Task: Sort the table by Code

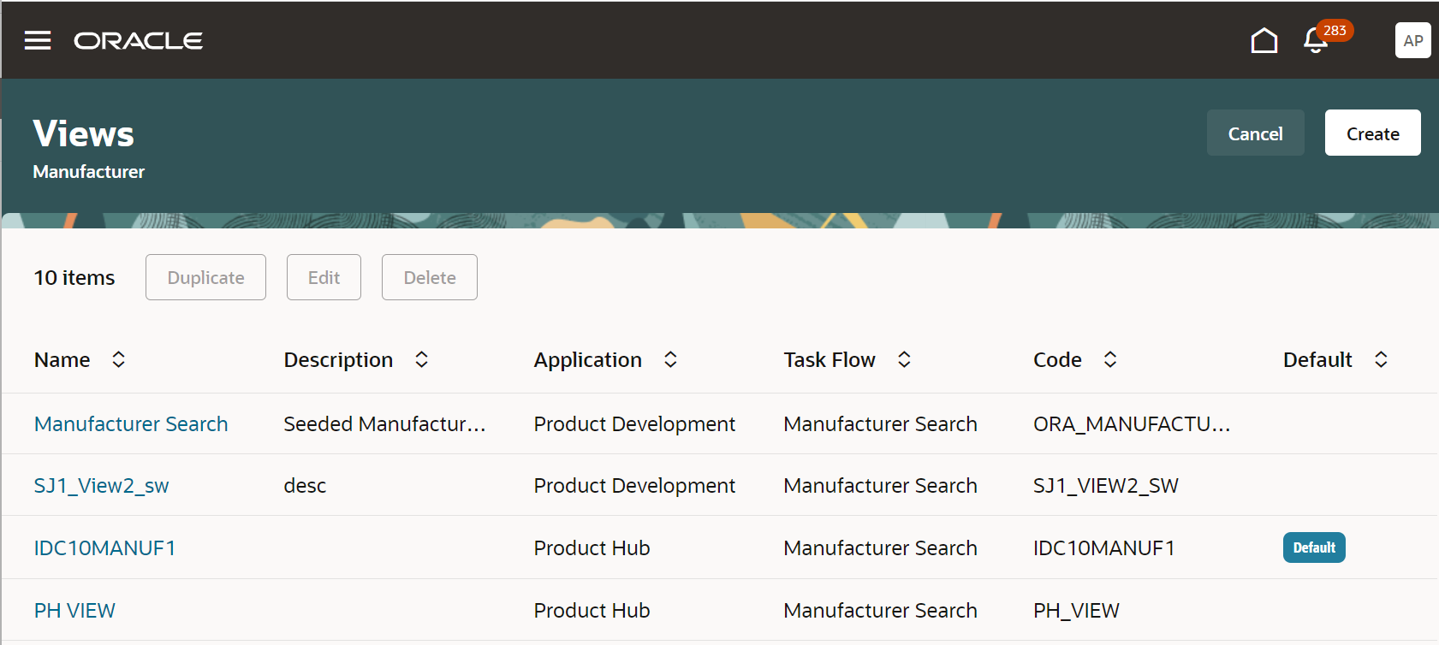Action: (x=1110, y=359)
